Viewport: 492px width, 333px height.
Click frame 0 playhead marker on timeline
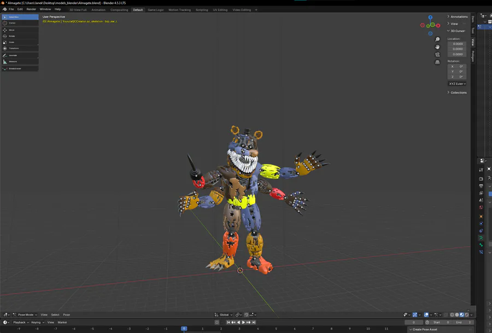coord(184,329)
